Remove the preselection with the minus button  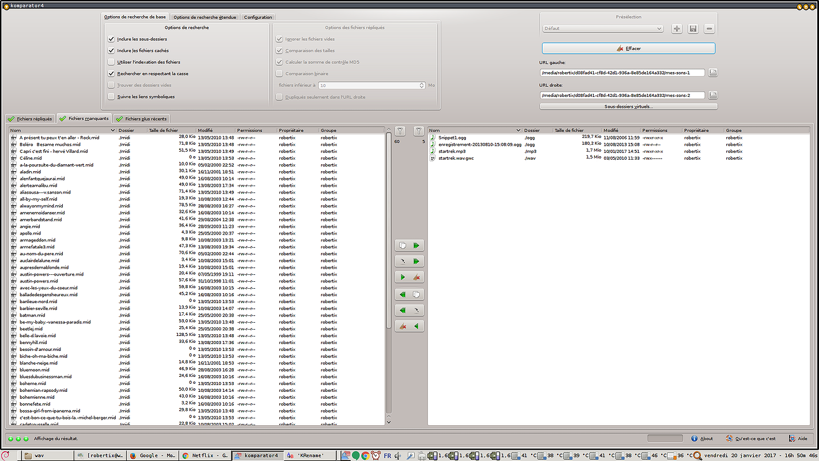tap(710, 29)
